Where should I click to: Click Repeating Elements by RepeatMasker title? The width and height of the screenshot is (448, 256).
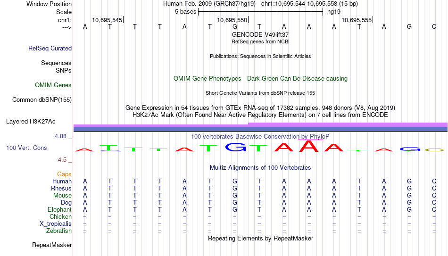click(261, 238)
